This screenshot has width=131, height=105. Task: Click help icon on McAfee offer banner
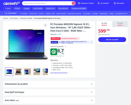[92, 42]
